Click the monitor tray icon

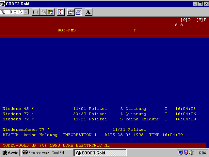click(x=180, y=153)
